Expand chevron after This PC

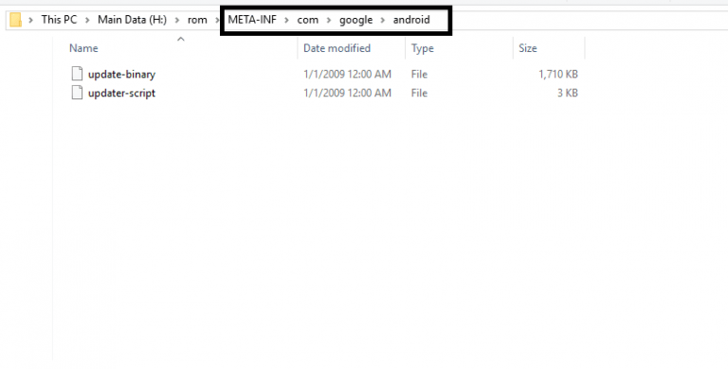(x=87, y=20)
